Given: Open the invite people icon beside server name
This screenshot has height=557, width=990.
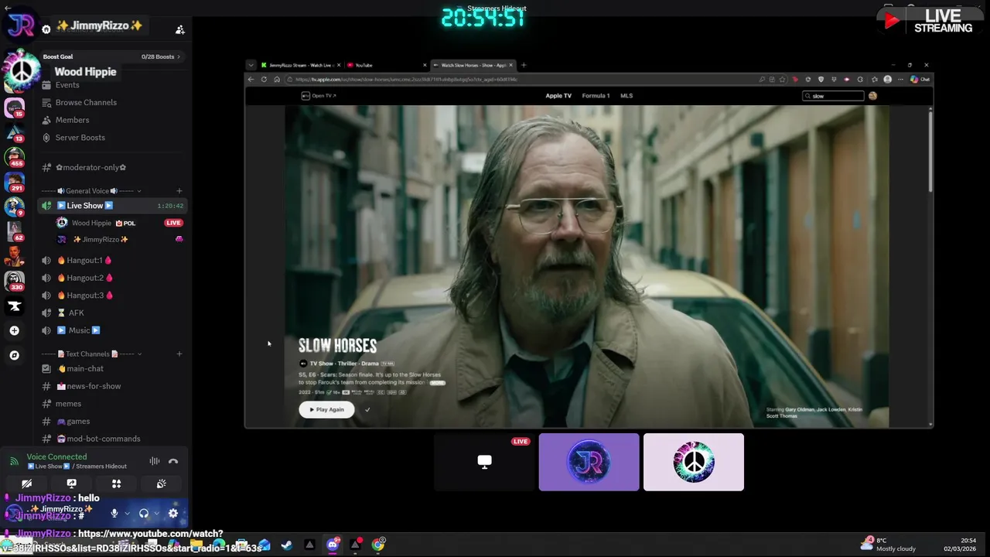Looking at the screenshot, I should 180,29.
